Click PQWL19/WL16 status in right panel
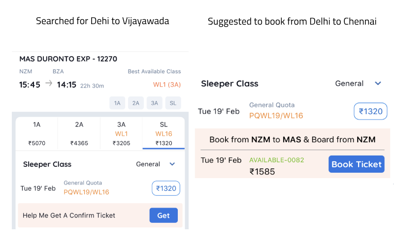 tap(276, 116)
